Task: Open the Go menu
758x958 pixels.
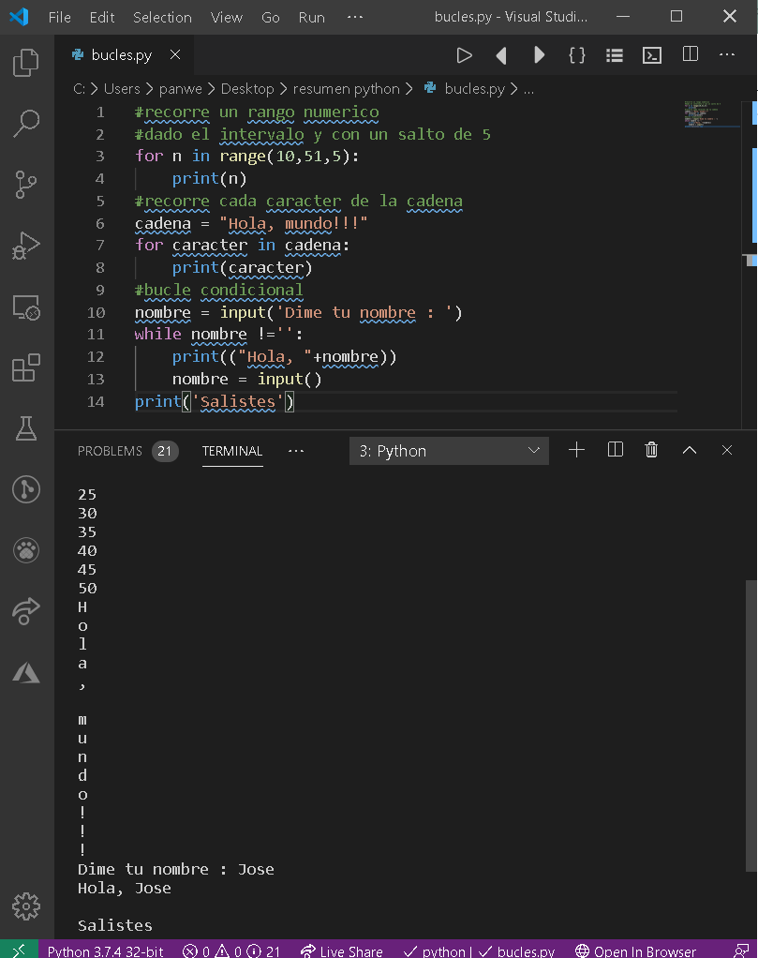Action: point(271,17)
